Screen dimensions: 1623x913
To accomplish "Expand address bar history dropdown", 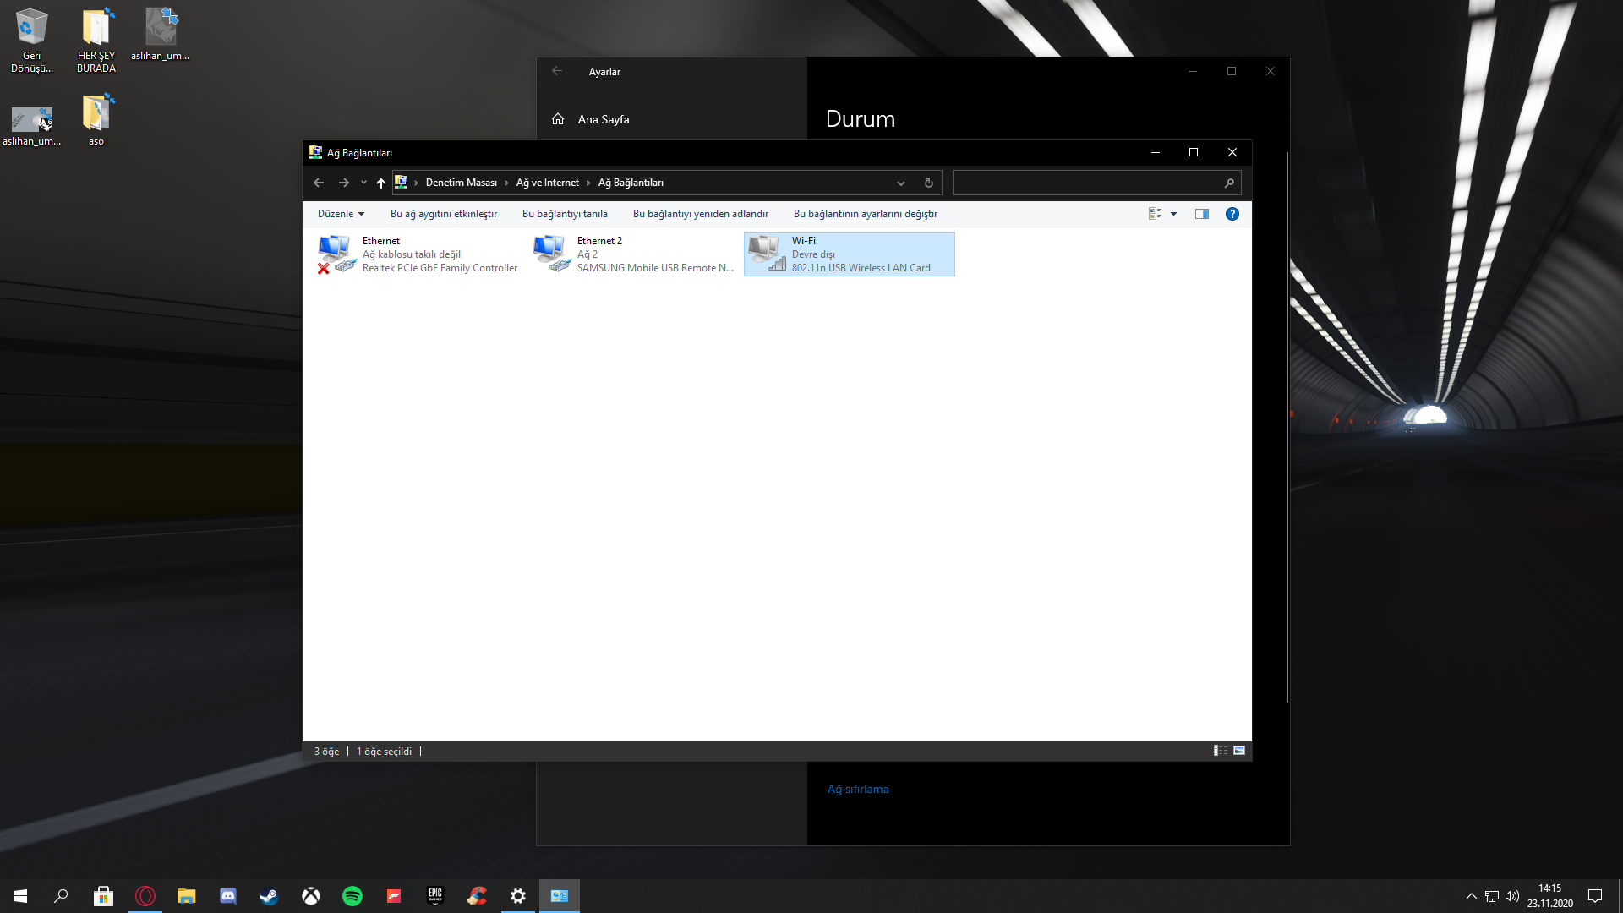I will coord(901,183).
